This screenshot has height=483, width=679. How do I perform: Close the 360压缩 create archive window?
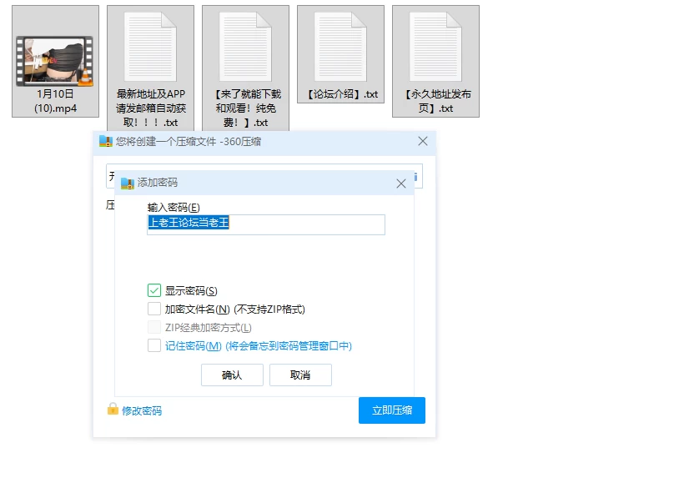click(423, 141)
